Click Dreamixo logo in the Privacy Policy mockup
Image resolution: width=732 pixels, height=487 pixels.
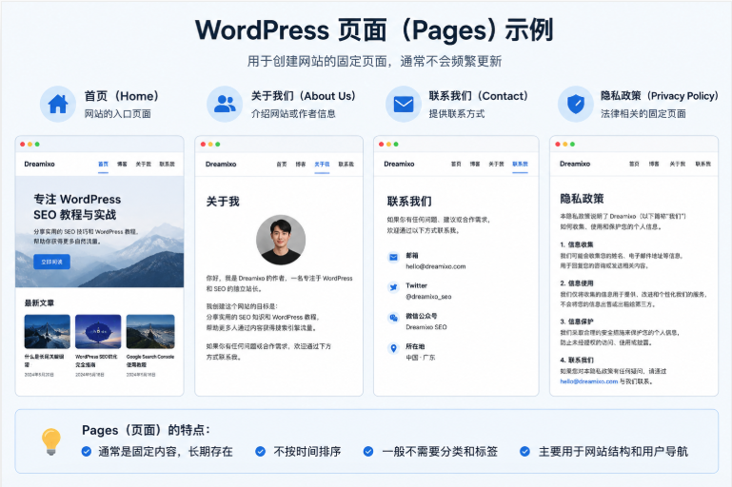pyautogui.click(x=575, y=164)
